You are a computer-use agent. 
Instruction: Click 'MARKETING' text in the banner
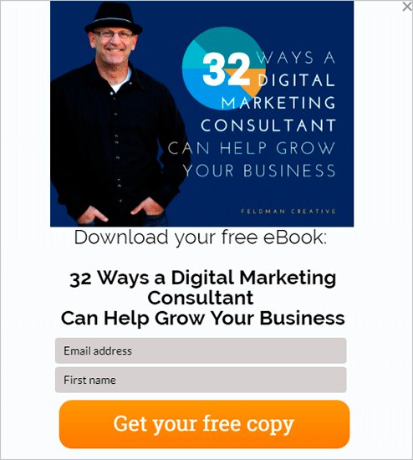click(278, 103)
